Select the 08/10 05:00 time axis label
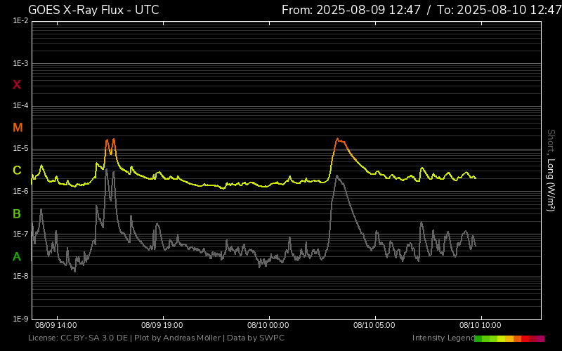 pyautogui.click(x=374, y=326)
